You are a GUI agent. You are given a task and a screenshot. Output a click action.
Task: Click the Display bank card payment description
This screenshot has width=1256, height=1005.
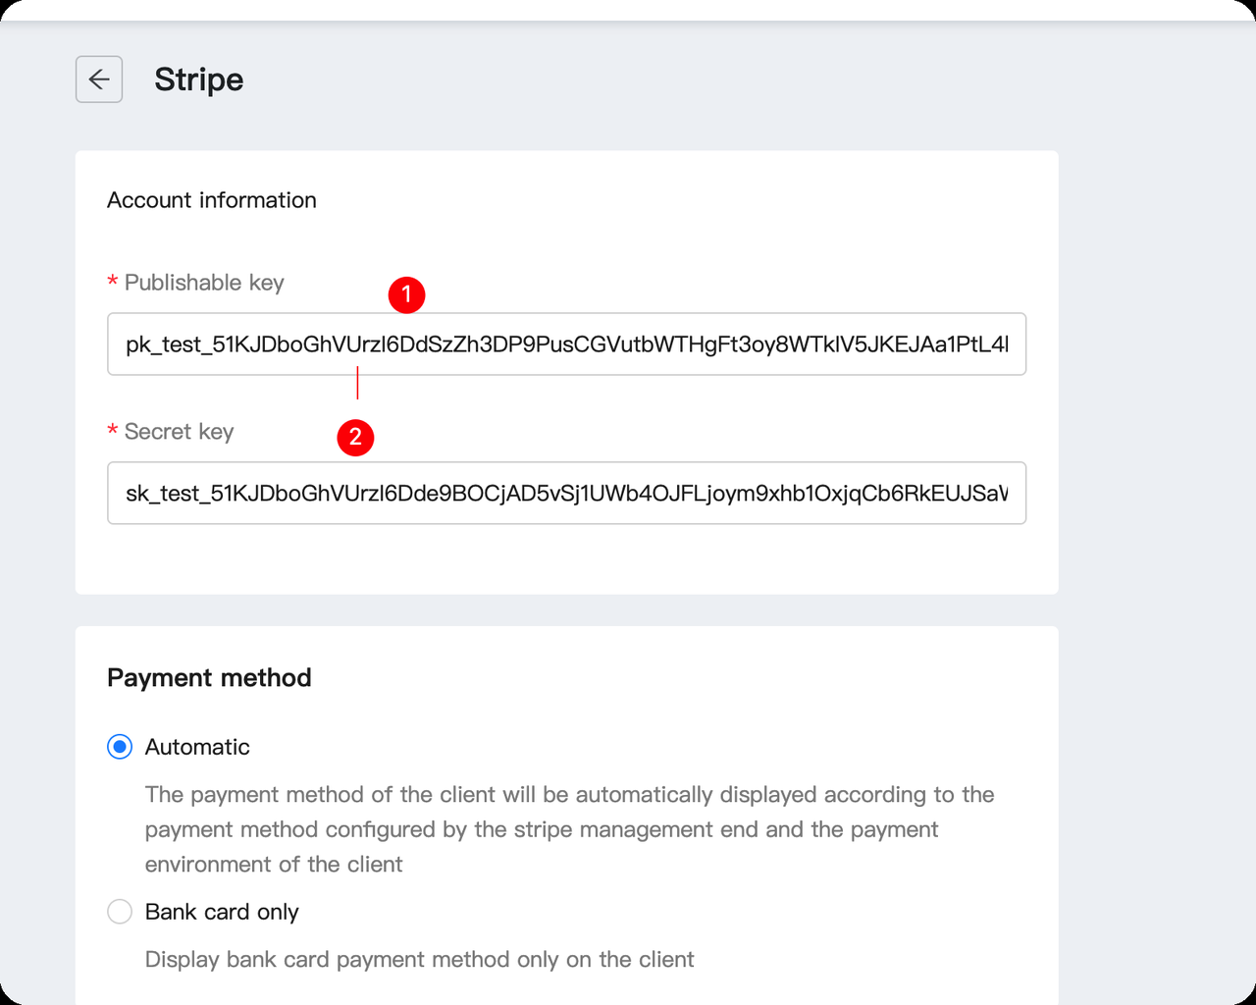[x=420, y=959]
